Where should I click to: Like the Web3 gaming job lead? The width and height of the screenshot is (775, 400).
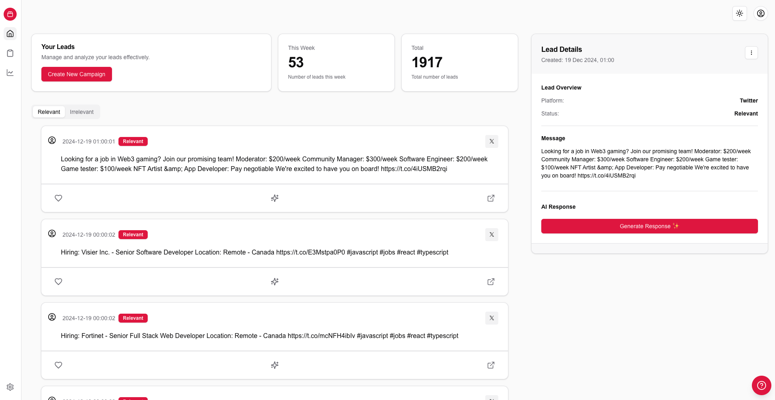58,198
